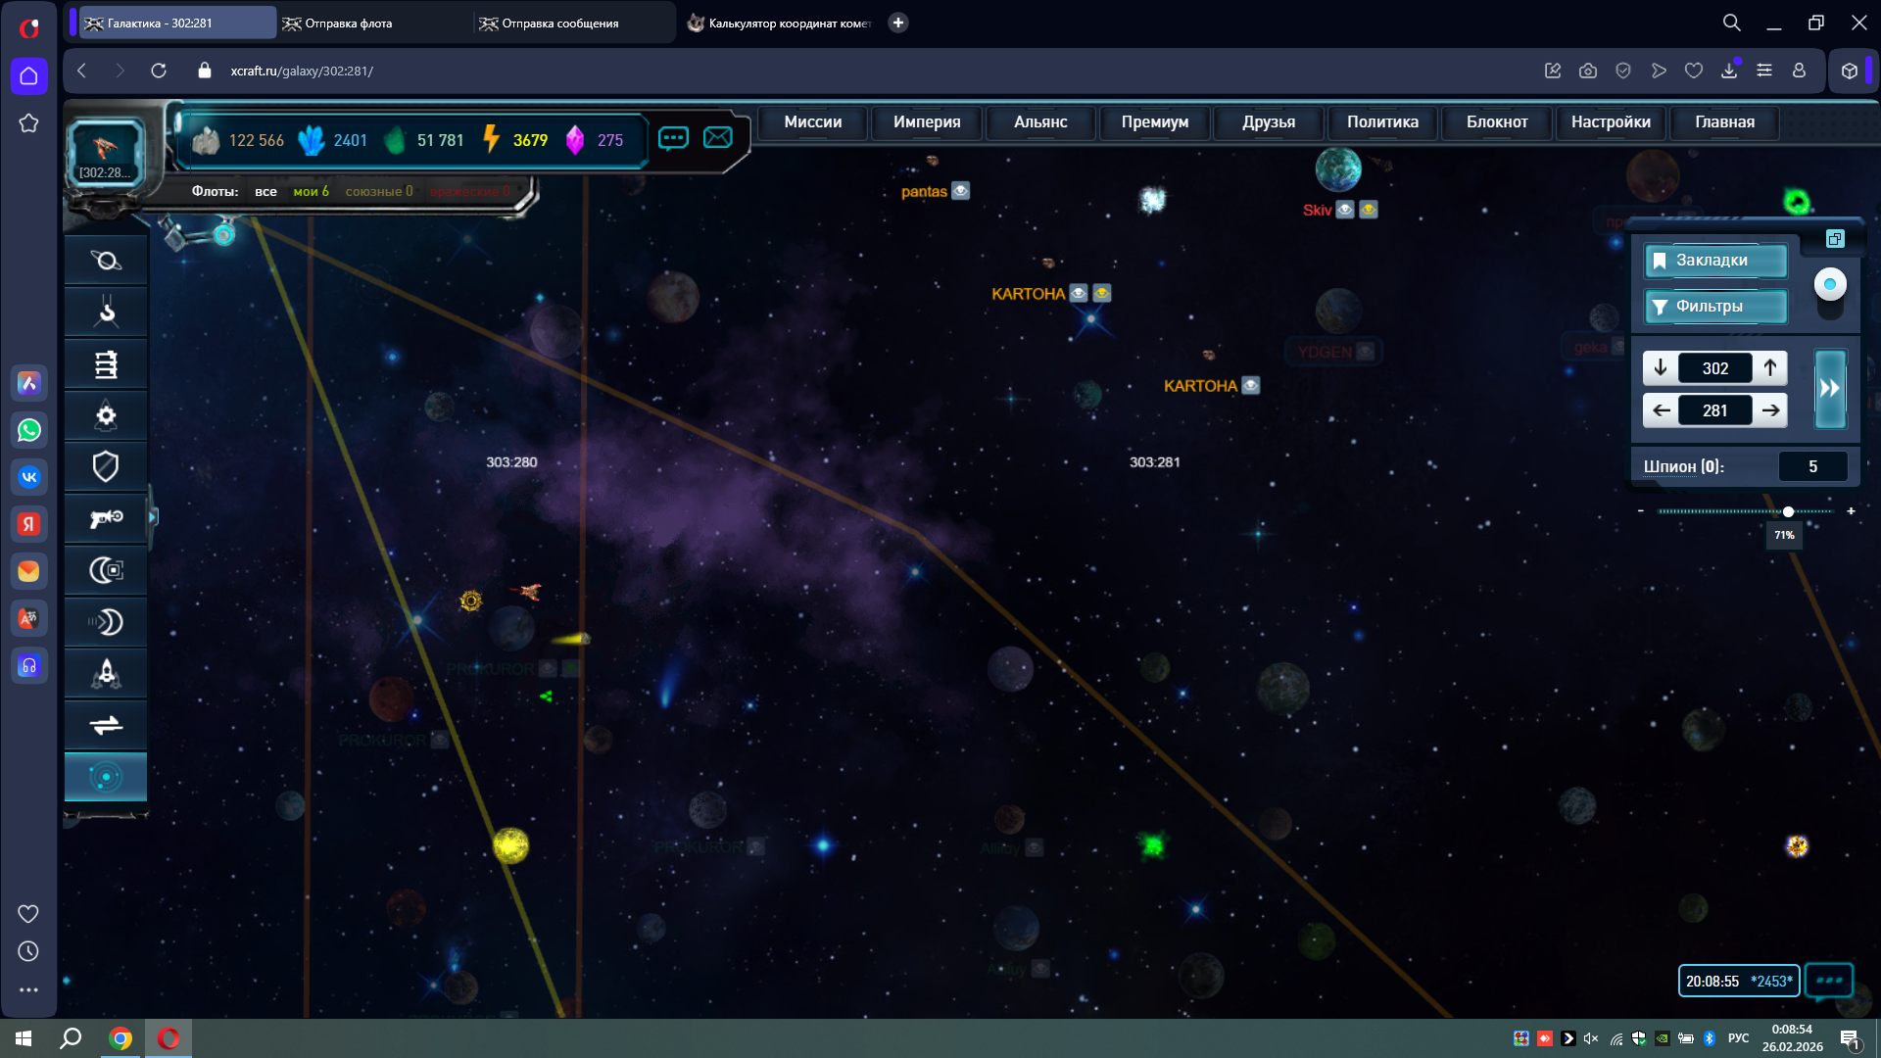Open the rocket fleet sidebar icon
Image resolution: width=1881 pixels, height=1058 pixels.
[106, 673]
